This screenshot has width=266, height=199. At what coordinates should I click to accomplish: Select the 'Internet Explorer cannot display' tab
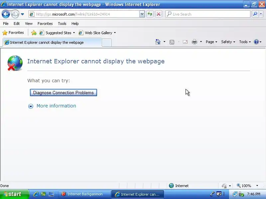coord(52,42)
